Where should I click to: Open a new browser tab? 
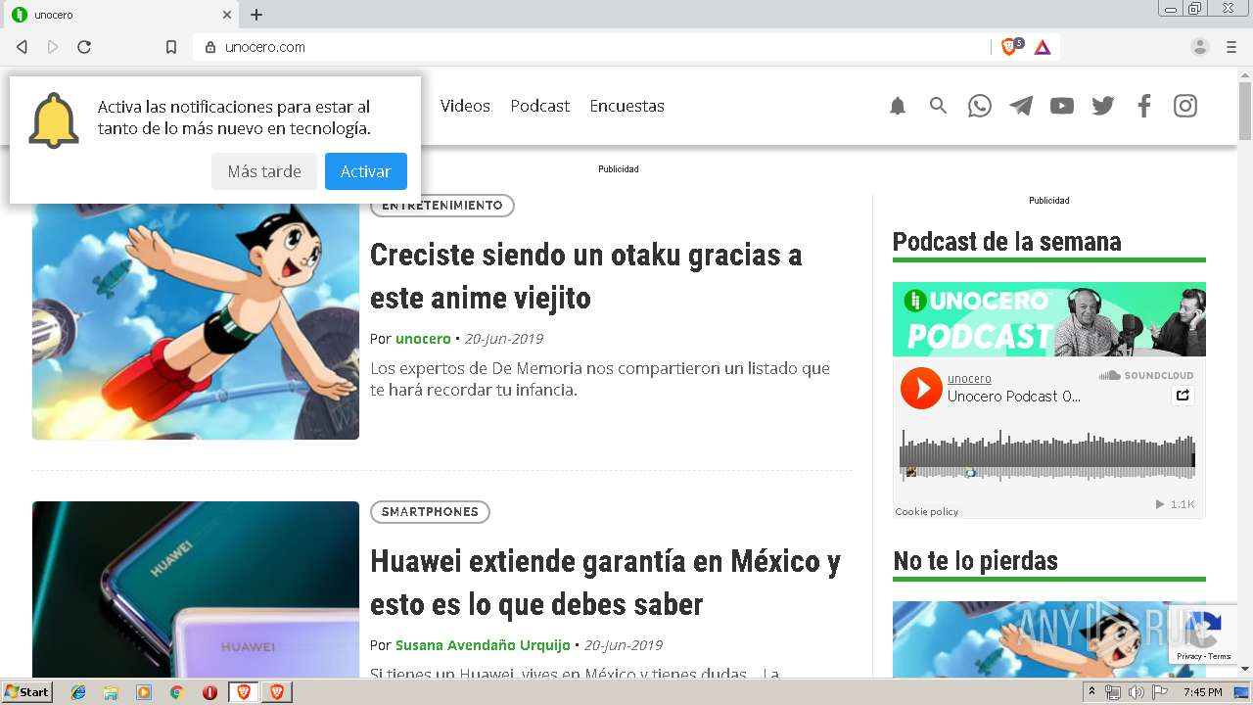(x=256, y=15)
